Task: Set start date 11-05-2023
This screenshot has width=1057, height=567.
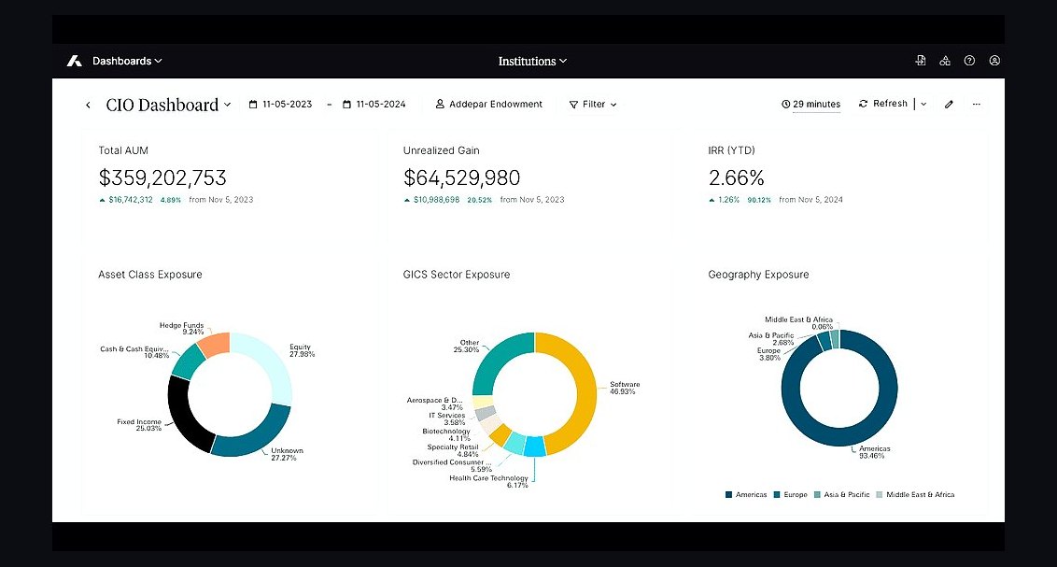Action: pos(280,104)
